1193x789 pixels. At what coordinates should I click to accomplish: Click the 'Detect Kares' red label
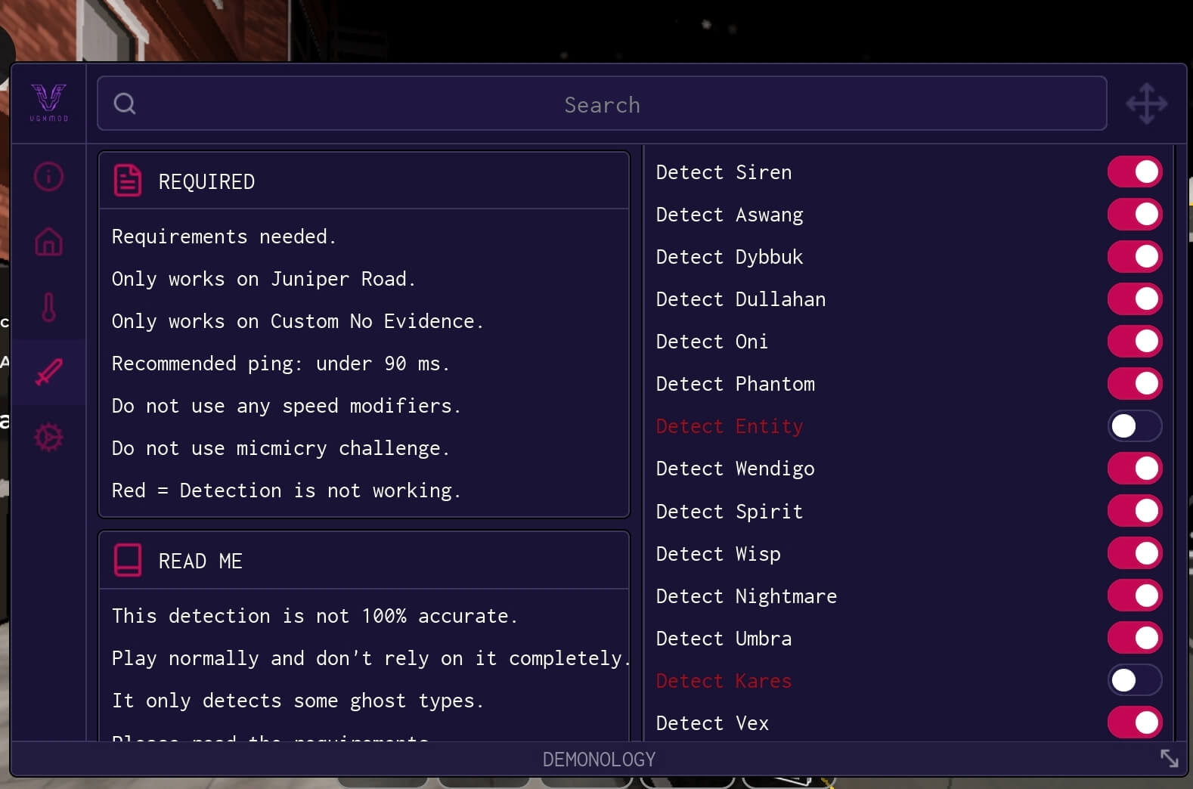724,681
